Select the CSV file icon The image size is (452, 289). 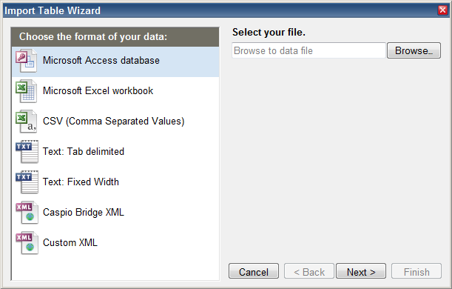point(27,122)
